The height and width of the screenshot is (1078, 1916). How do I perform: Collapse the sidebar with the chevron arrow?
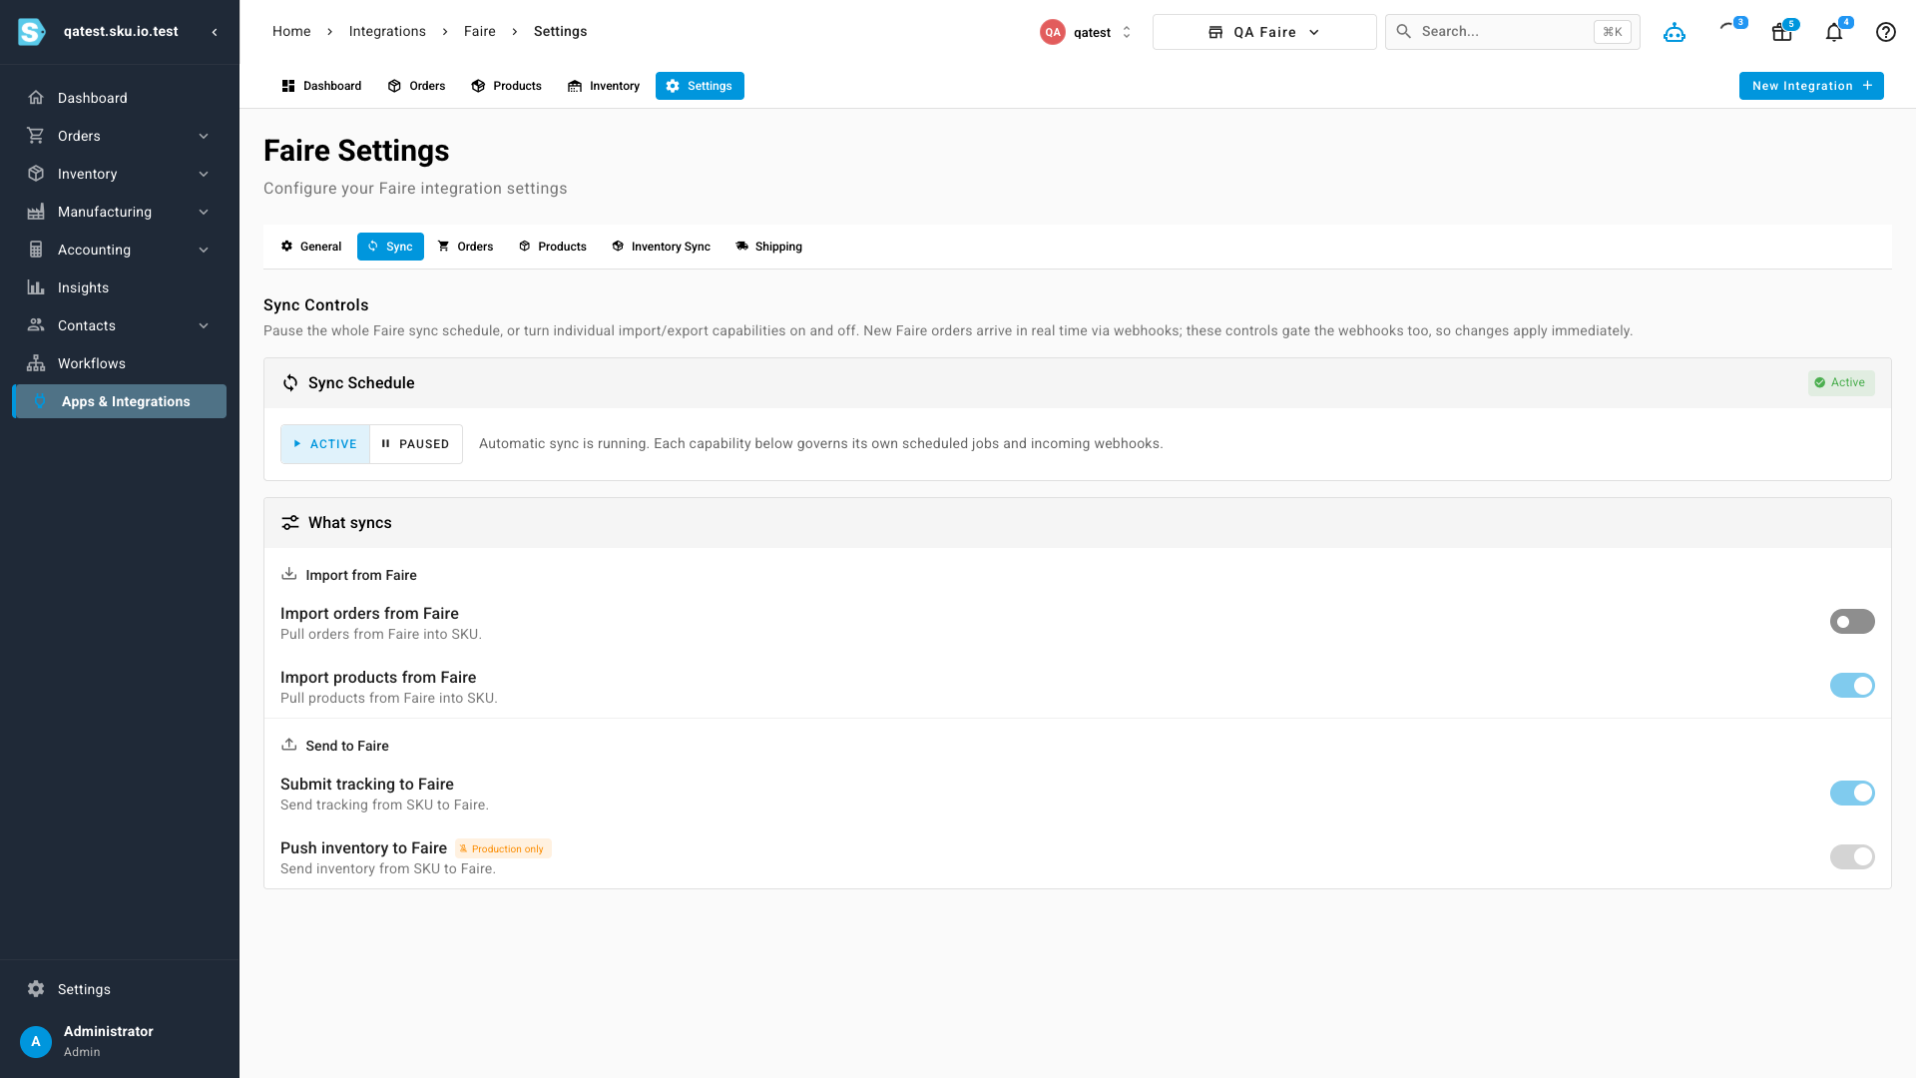(215, 32)
